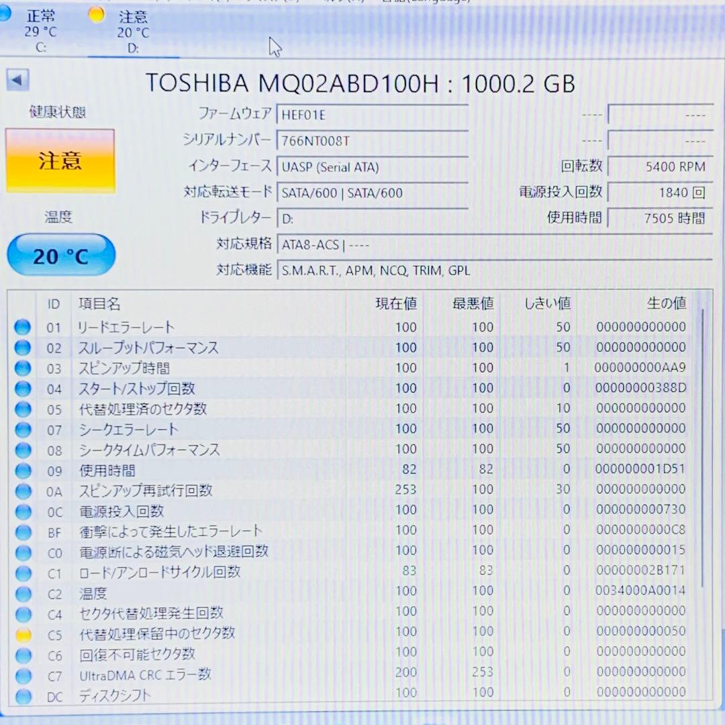Click the blue indicator for スピンアップ時間
This screenshot has width=725, height=725.
[x=22, y=368]
